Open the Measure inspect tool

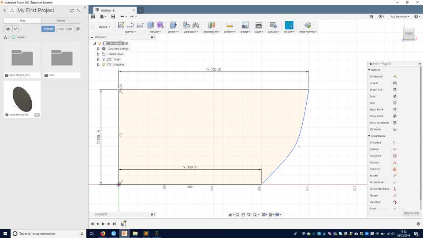tap(230, 26)
